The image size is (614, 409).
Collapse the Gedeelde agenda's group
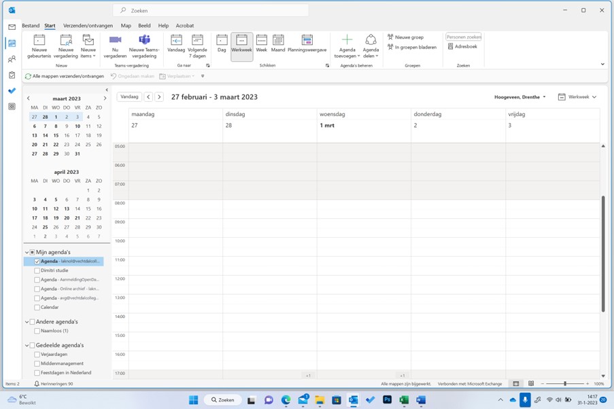(27, 345)
